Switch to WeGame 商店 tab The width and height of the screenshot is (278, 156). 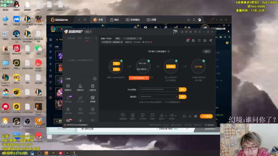115,20
